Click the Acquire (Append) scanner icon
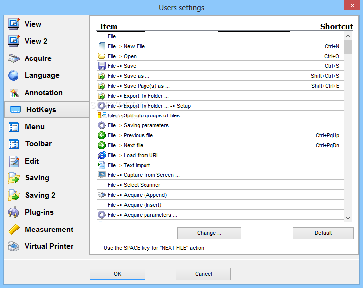The image size is (363, 288). click(102, 195)
